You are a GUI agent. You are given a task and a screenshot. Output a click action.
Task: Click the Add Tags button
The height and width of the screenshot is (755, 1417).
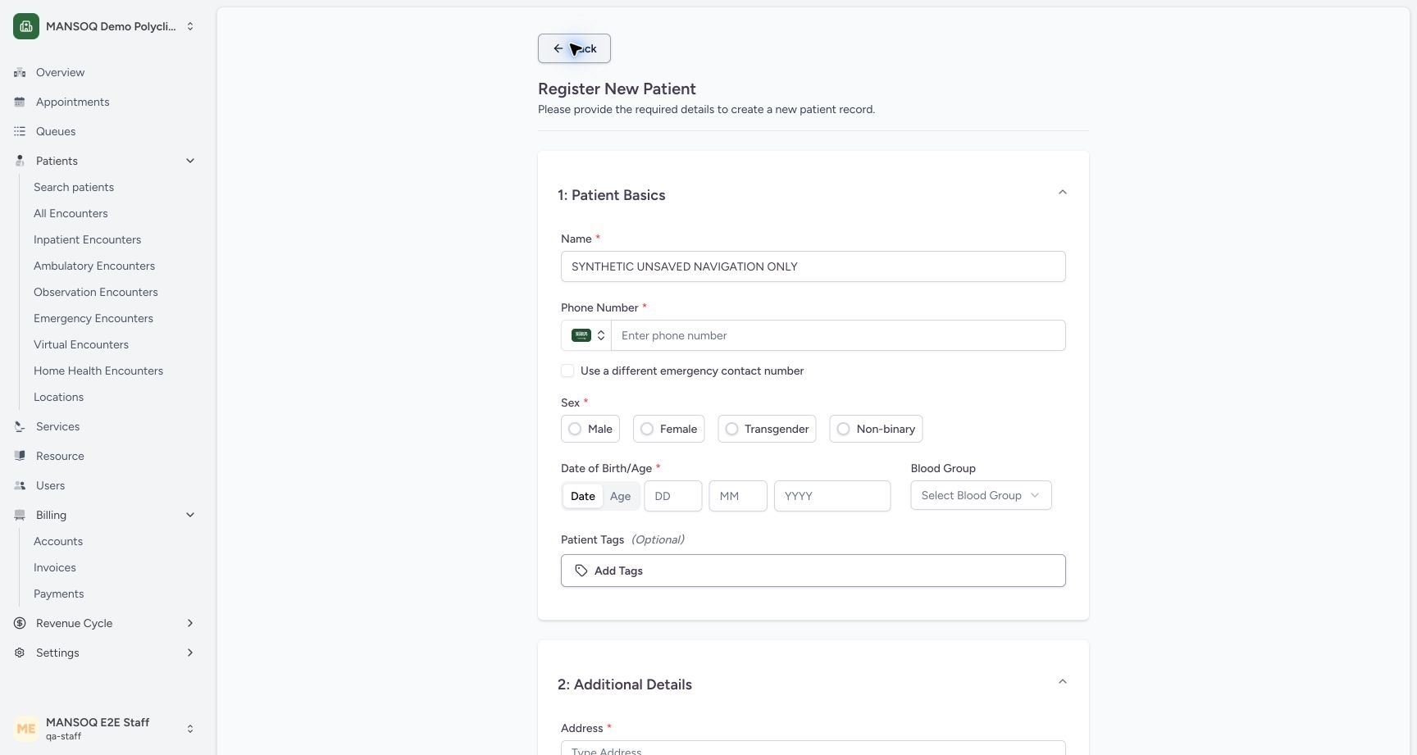(x=813, y=571)
